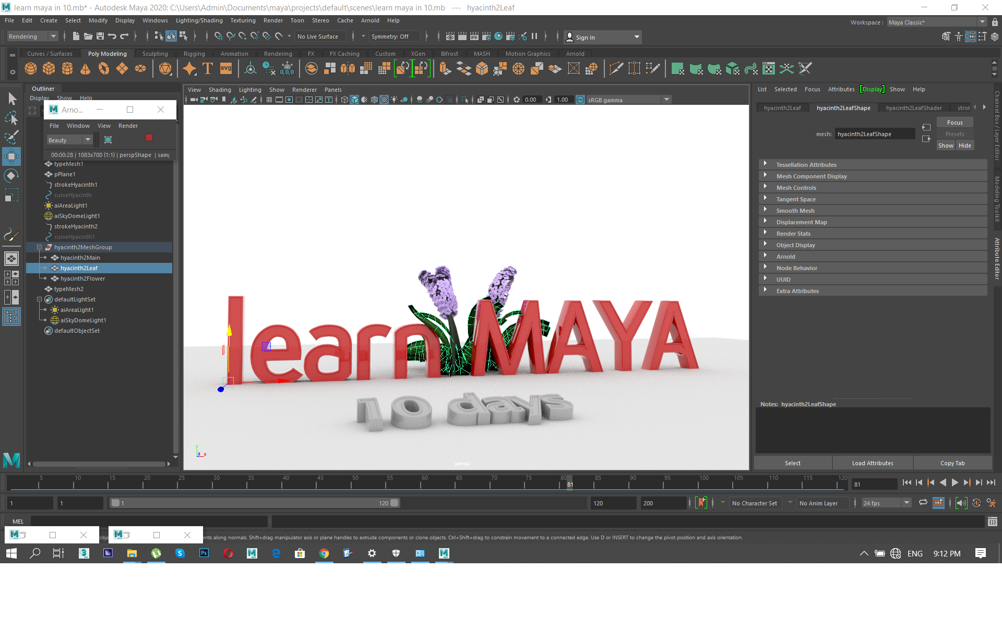Open the Maya Classic workspace dropdown
Screen dimensions: 1002x630
(937, 22)
